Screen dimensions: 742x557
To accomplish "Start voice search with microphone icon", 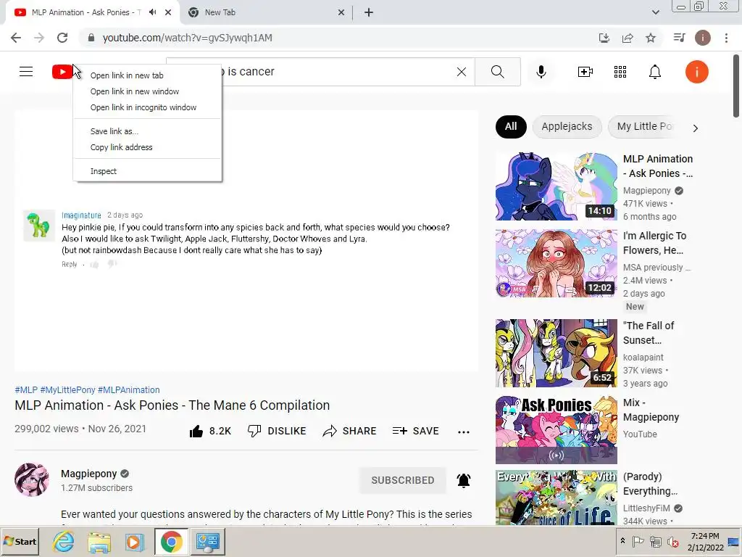I will [x=541, y=72].
